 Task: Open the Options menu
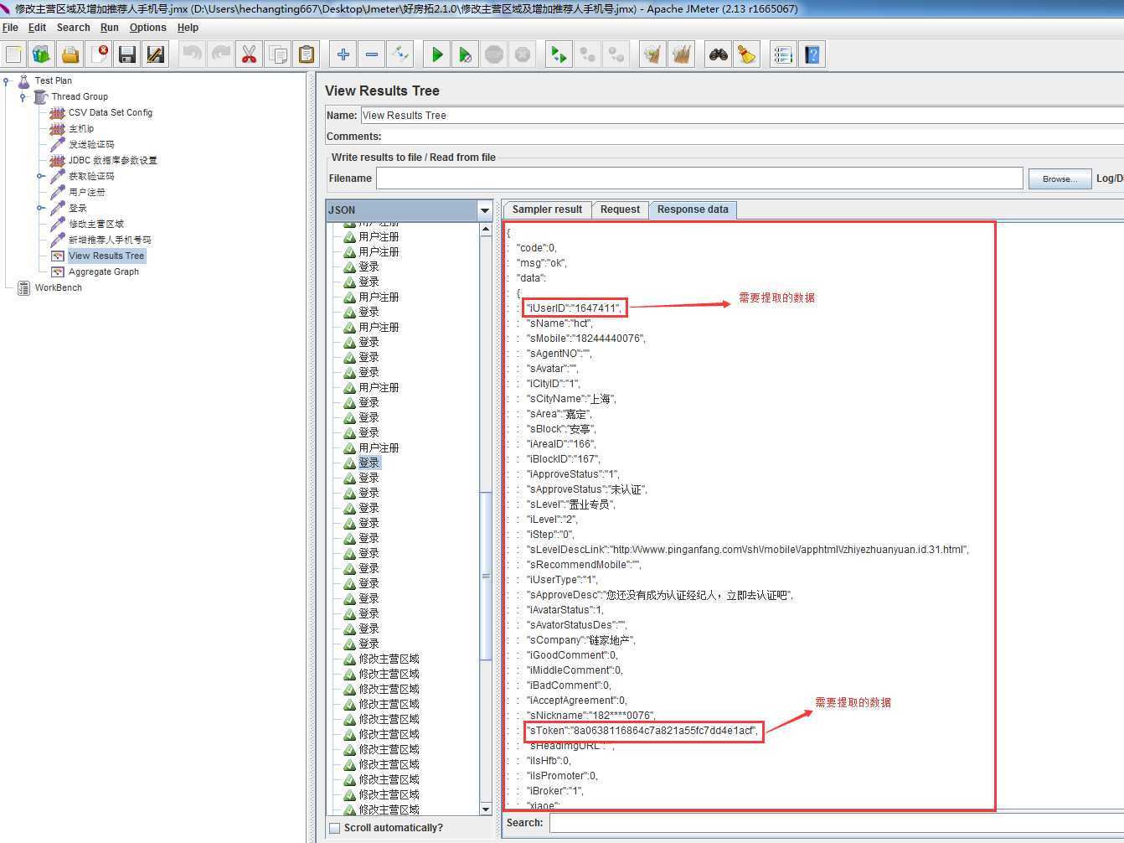tap(147, 28)
